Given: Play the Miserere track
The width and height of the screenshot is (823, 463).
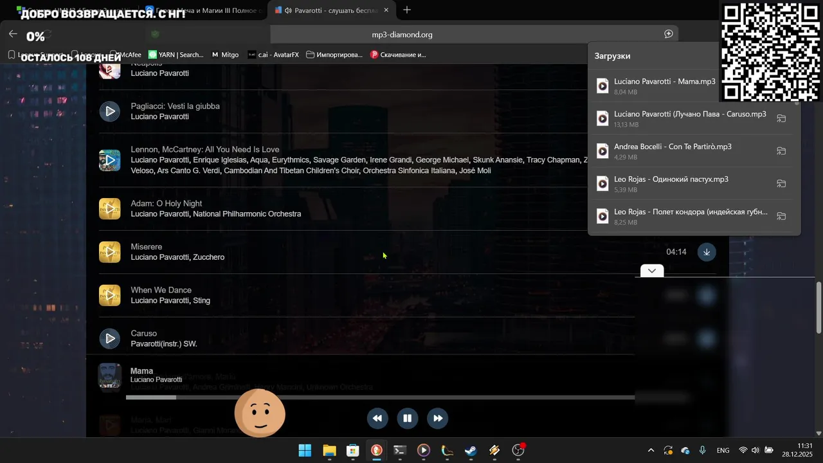Looking at the screenshot, I should (x=110, y=252).
